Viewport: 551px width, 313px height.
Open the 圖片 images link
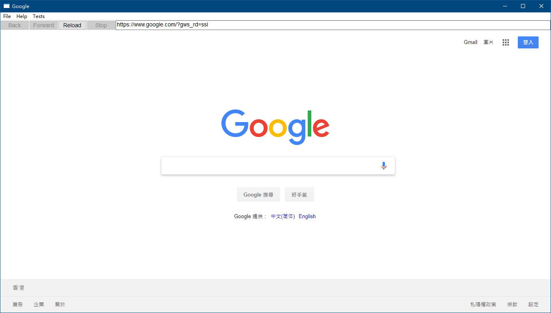[x=489, y=42]
